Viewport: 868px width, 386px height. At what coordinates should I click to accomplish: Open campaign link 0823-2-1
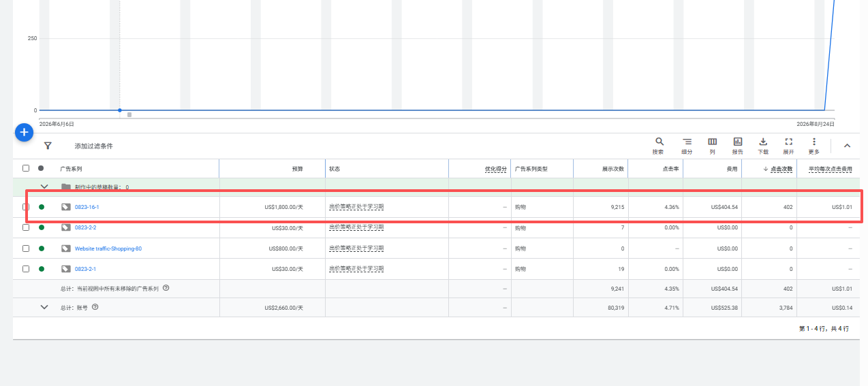85,269
